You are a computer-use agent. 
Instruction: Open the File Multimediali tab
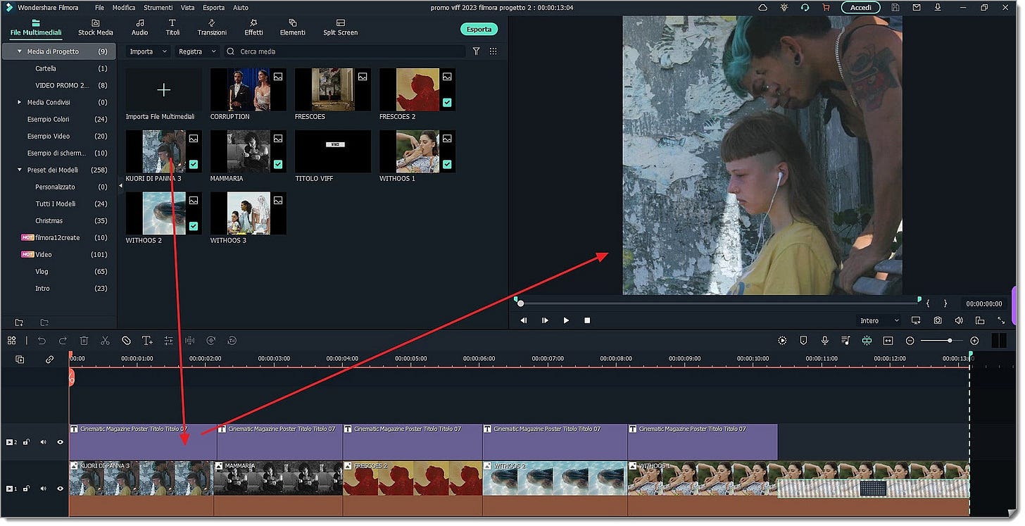pyautogui.click(x=36, y=27)
